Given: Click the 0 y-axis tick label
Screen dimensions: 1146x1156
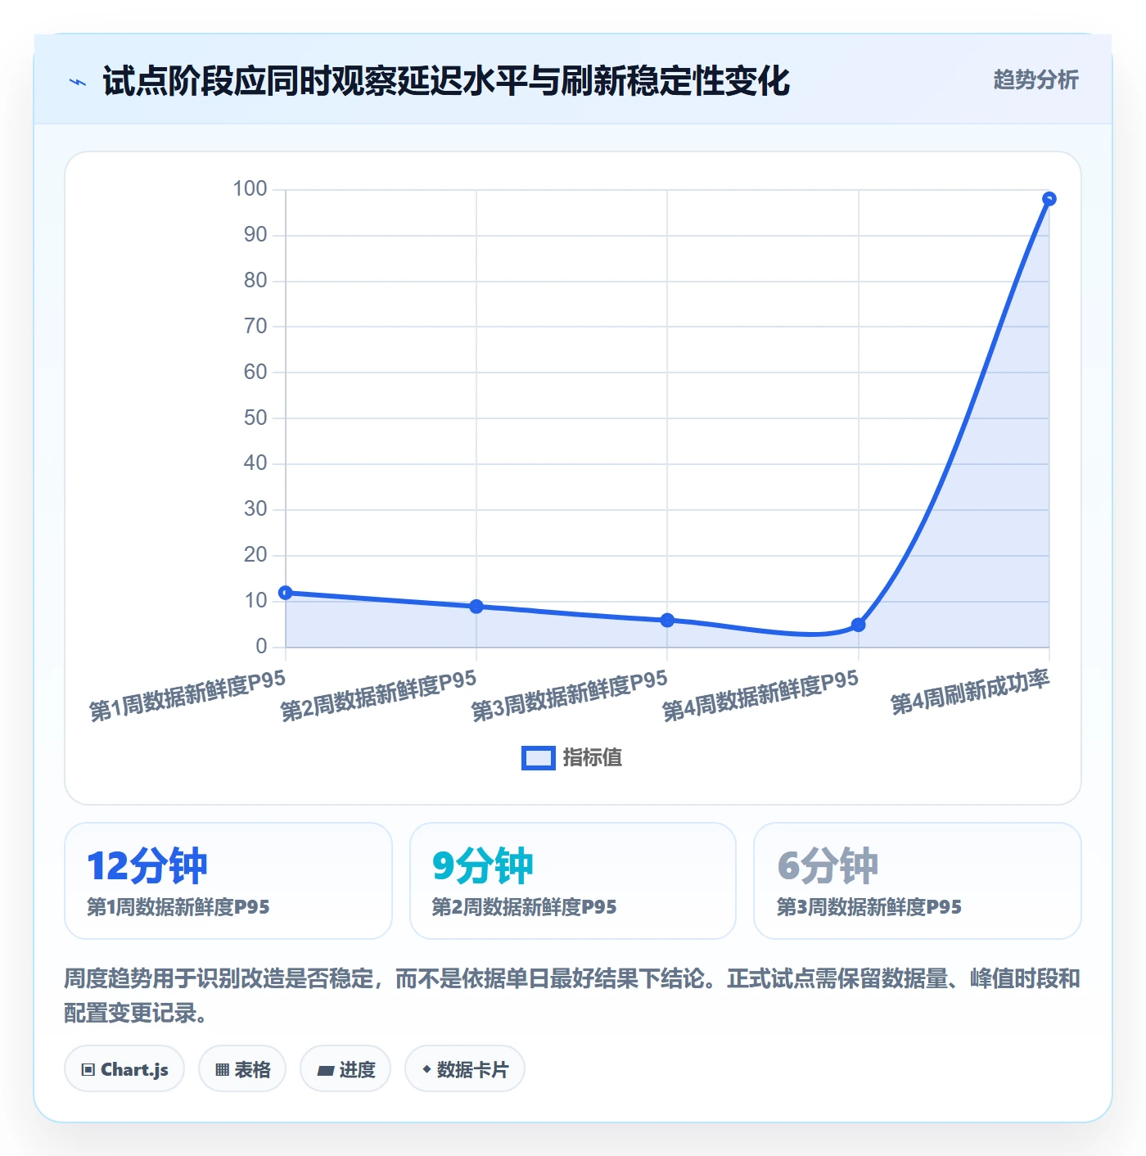Looking at the screenshot, I should [x=261, y=647].
